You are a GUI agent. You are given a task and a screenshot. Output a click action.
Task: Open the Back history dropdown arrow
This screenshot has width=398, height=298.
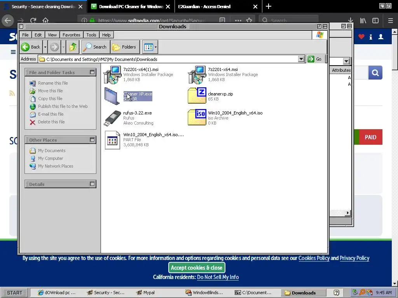(x=45, y=47)
